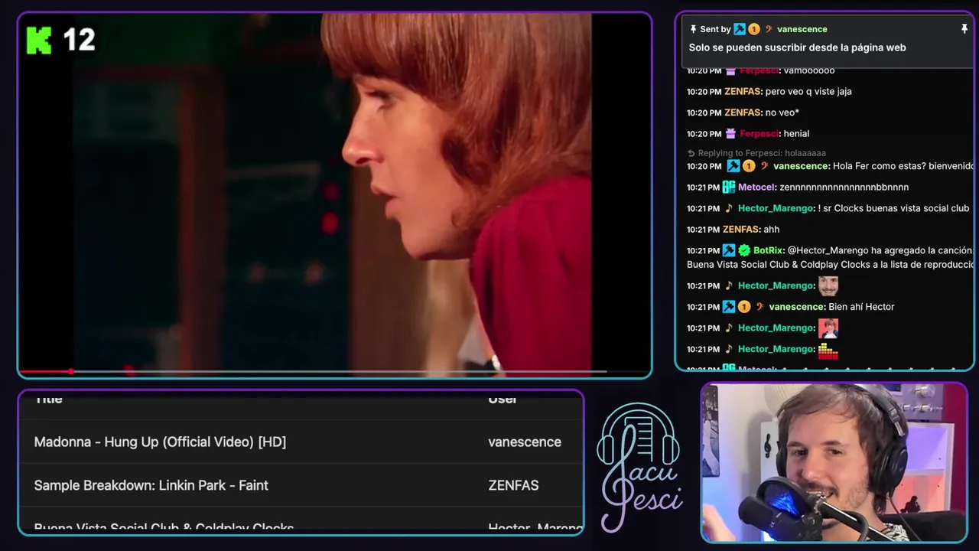Click the 'vanescence' user cell in the song queue
The width and height of the screenshot is (979, 551).
(525, 442)
